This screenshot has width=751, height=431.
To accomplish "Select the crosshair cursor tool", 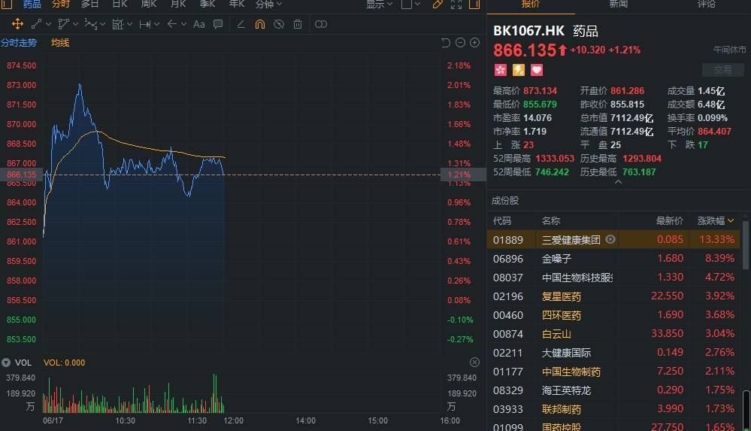I will point(17,24).
